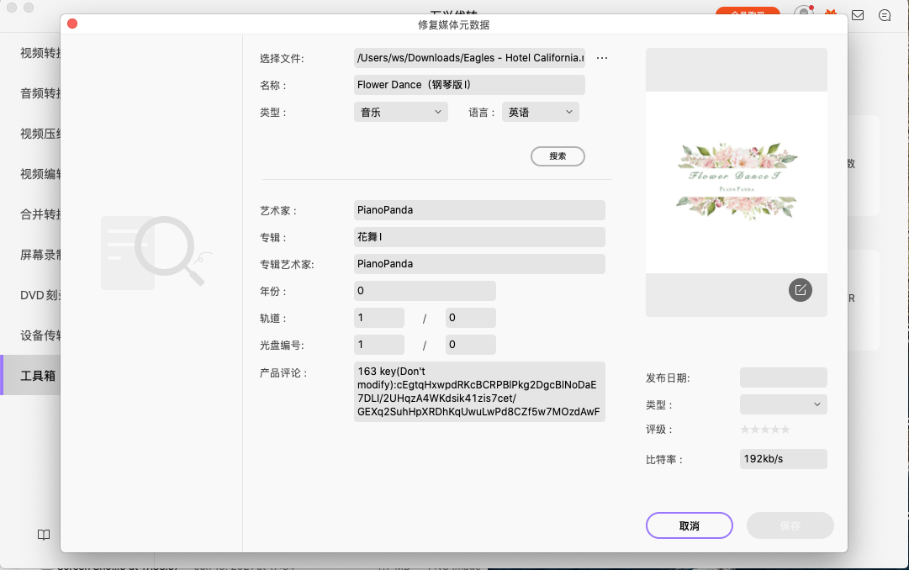The image size is (909, 570).
Task: Select the 工具箱 sidebar item
Action: click(x=31, y=375)
